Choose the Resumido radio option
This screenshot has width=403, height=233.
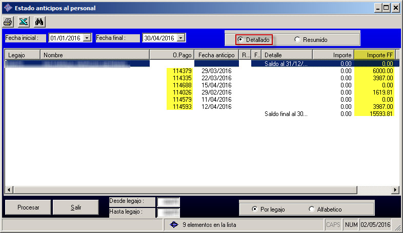(297, 39)
